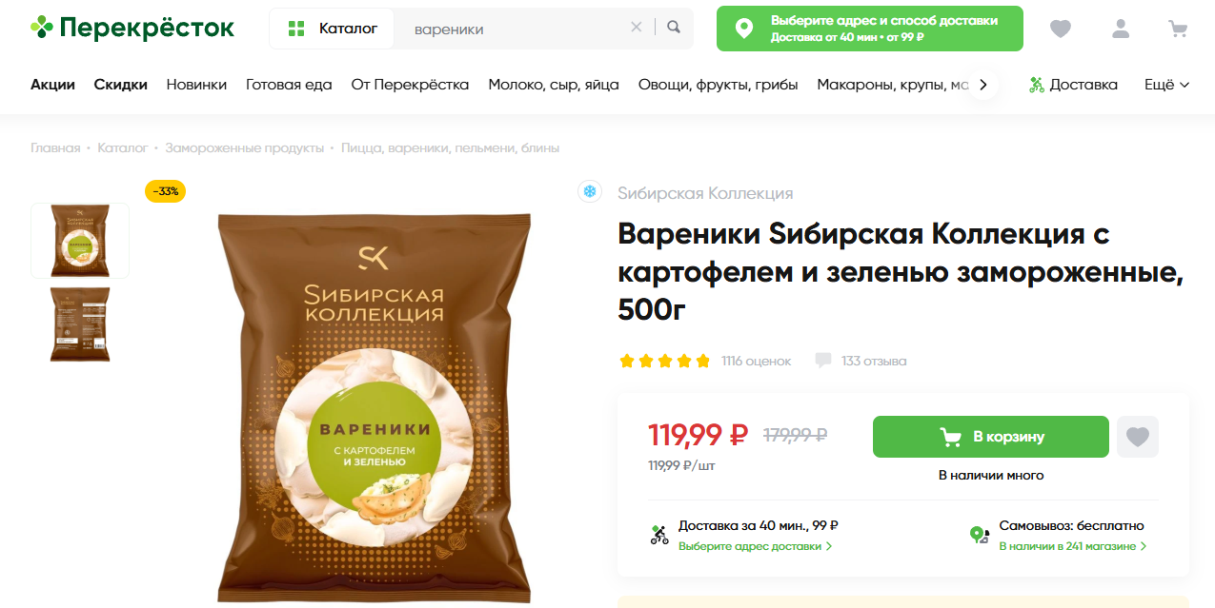Viewport: 1215px width, 608px height.
Task: Select the back-of-package thumbnail image
Action: pos(80,324)
